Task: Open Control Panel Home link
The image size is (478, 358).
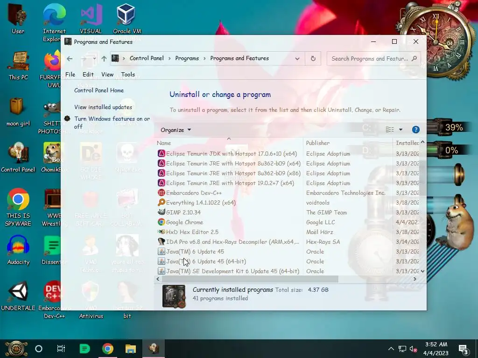Action: click(x=99, y=90)
